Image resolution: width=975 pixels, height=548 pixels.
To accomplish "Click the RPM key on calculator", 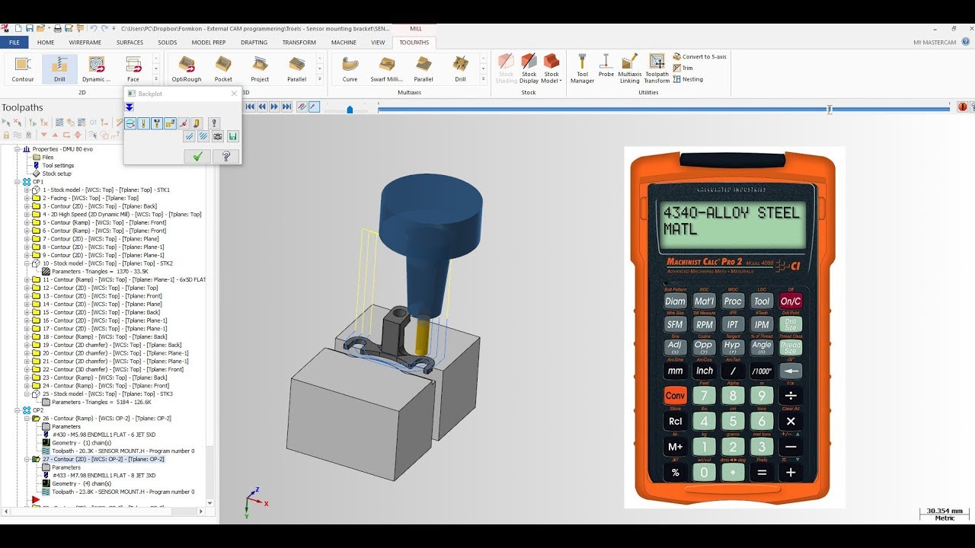I will pyautogui.click(x=704, y=325).
